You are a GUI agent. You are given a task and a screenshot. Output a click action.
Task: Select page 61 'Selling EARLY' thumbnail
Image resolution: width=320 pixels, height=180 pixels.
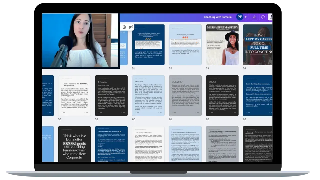(185, 95)
